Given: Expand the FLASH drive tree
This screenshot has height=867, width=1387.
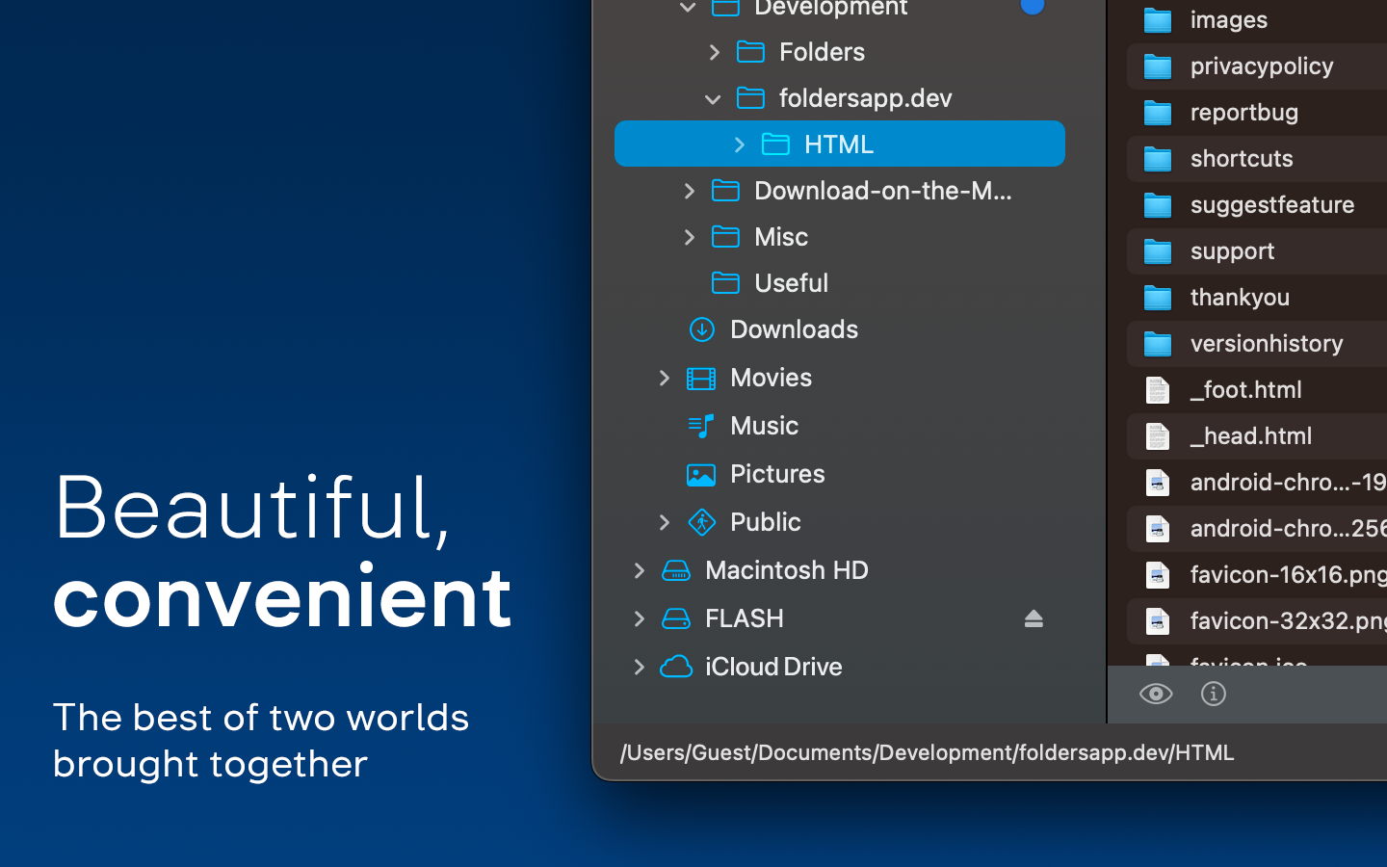Looking at the screenshot, I should click(x=639, y=618).
